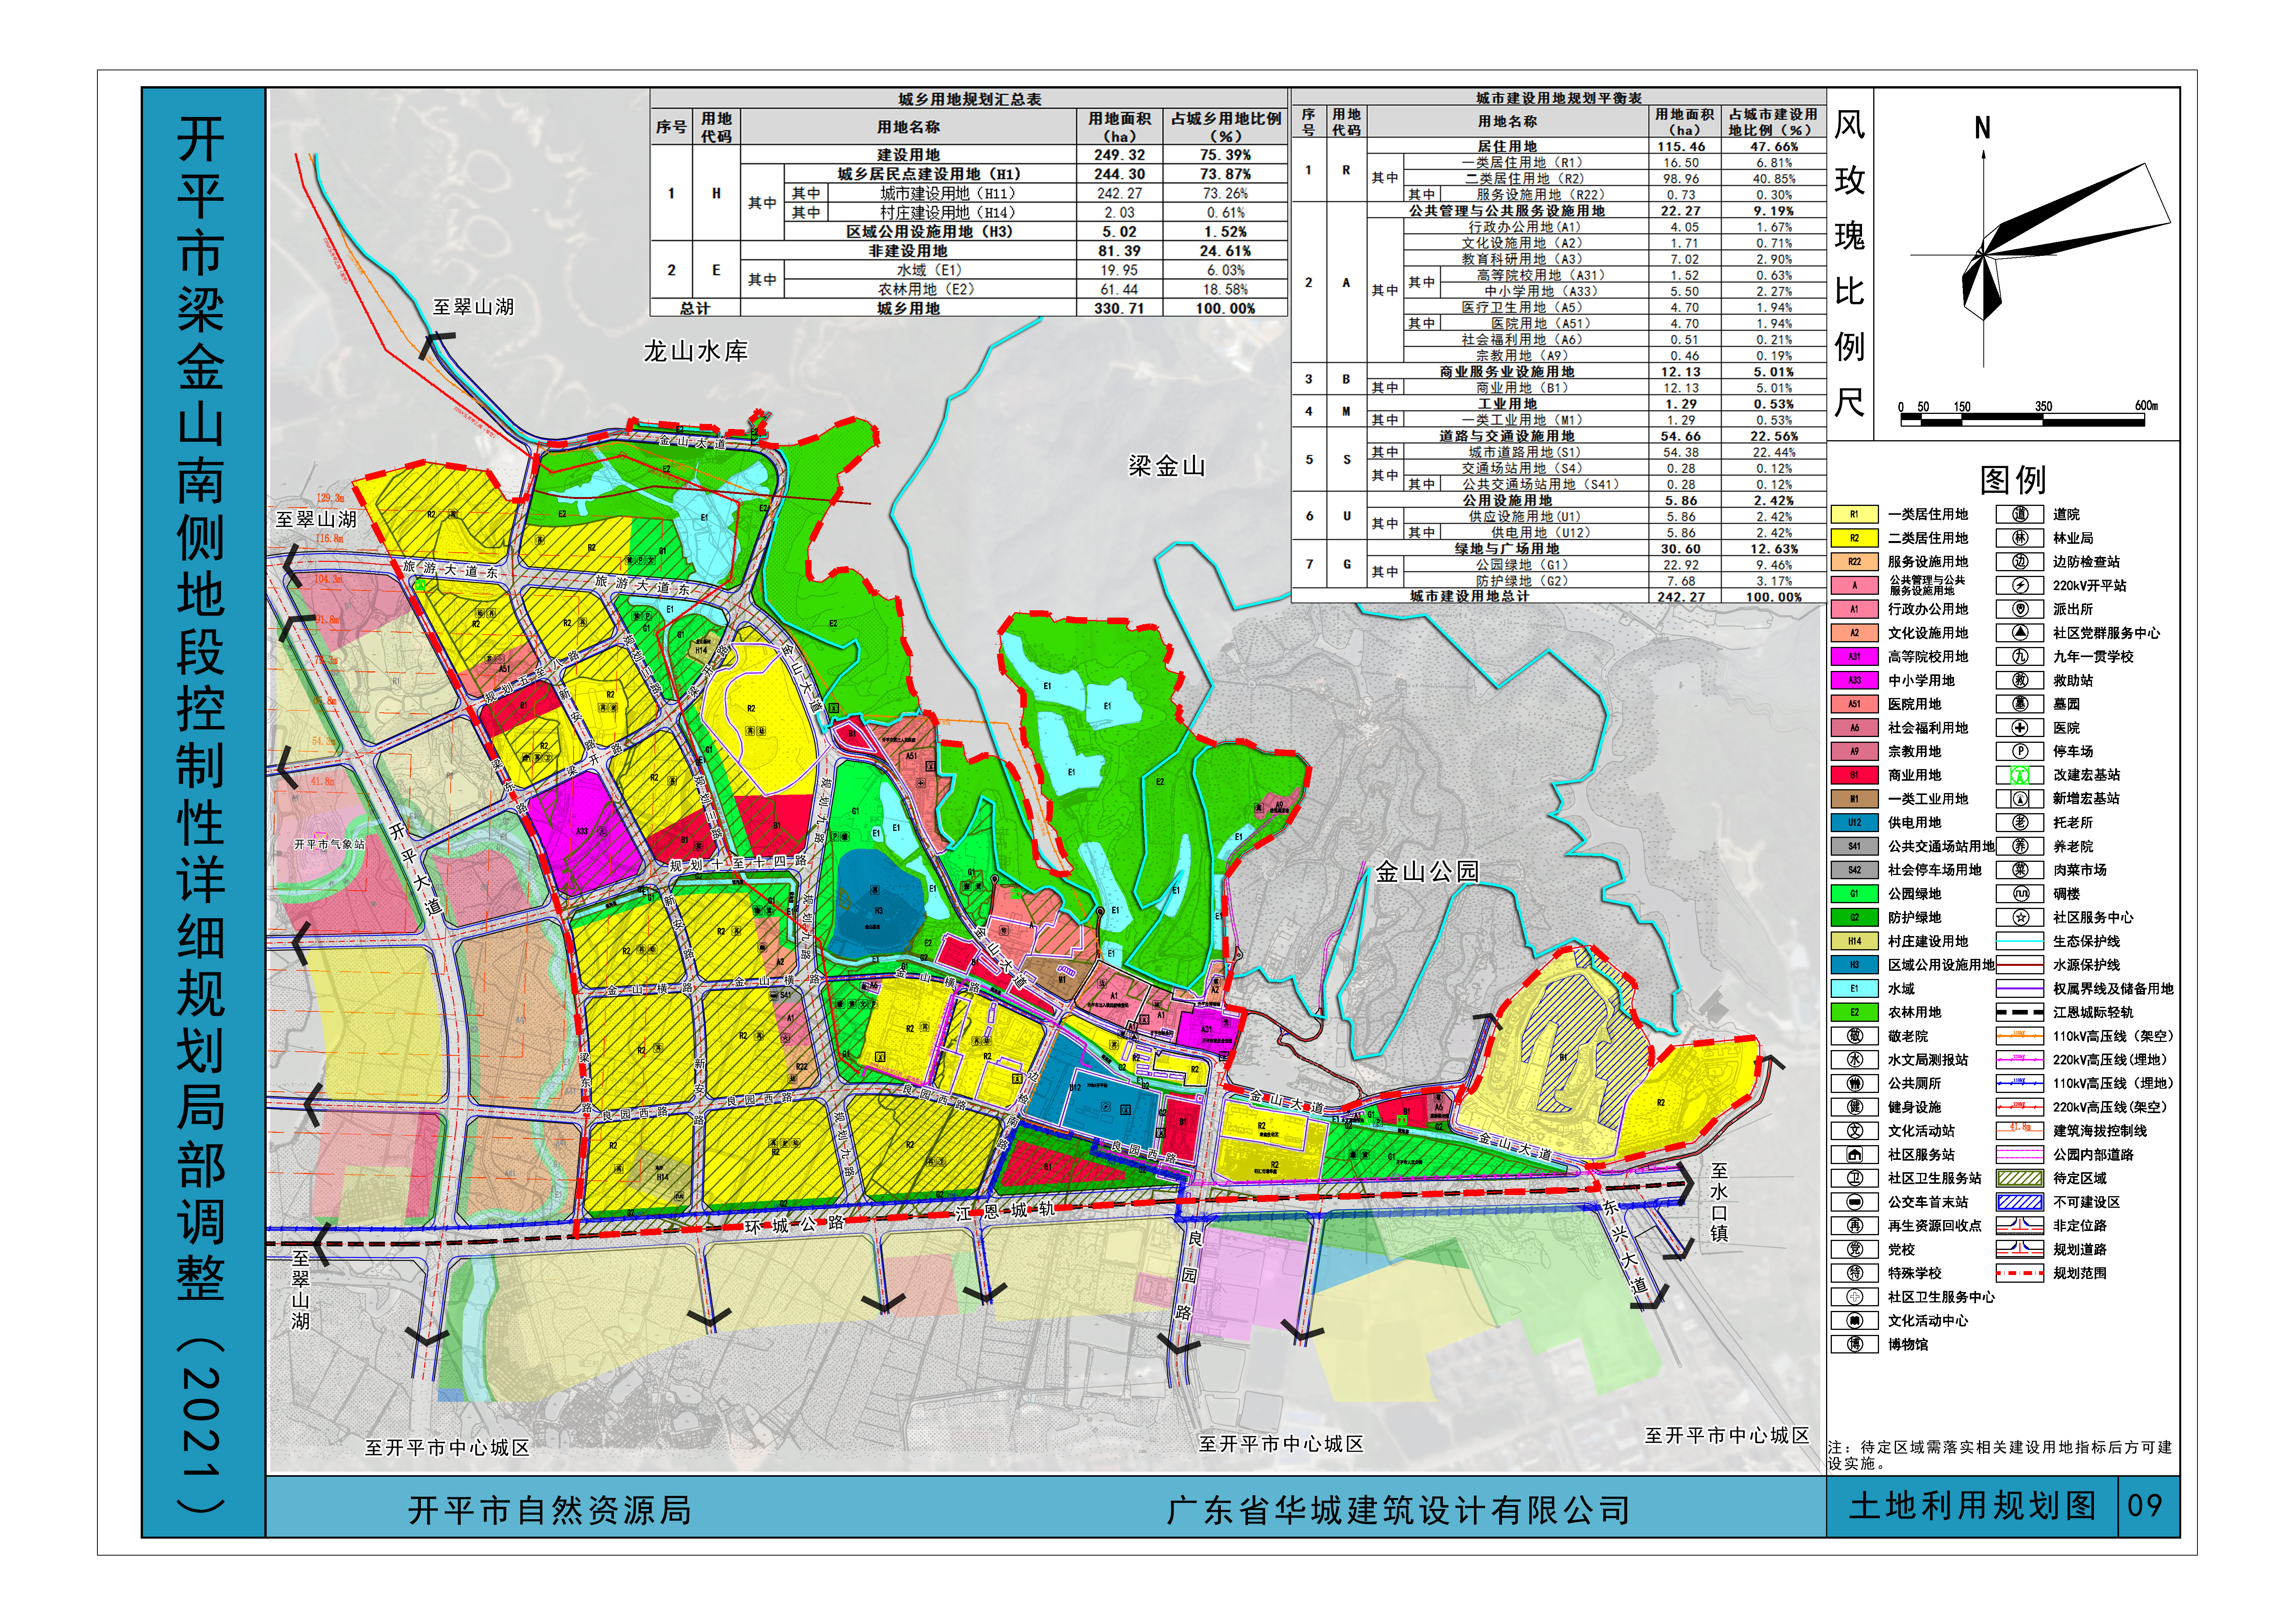The width and height of the screenshot is (2296, 1624).
Task: Click the 社区卫生服务站 legend symbol
Action: pos(1855,1178)
